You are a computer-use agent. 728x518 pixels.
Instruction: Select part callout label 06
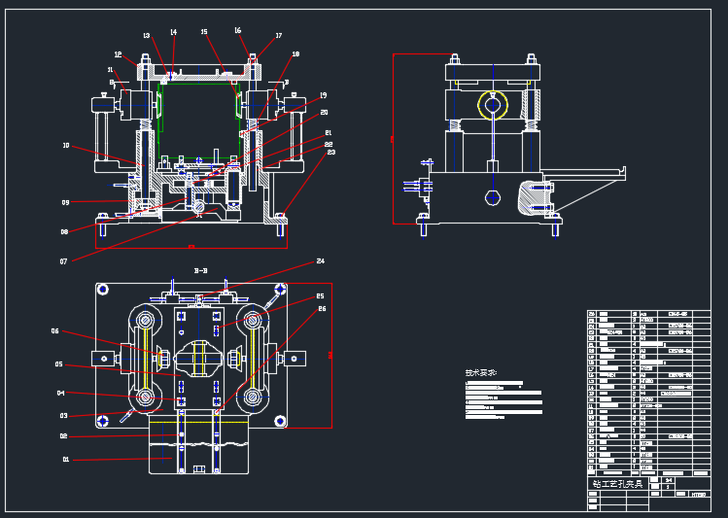pyautogui.click(x=55, y=331)
